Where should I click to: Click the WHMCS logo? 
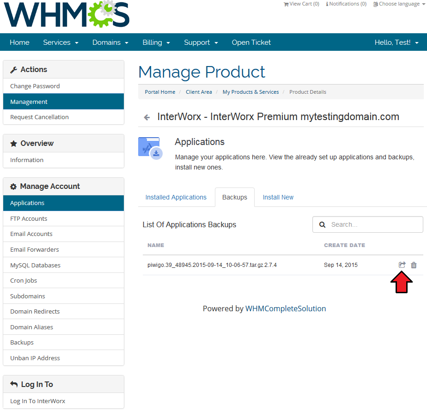67,14
